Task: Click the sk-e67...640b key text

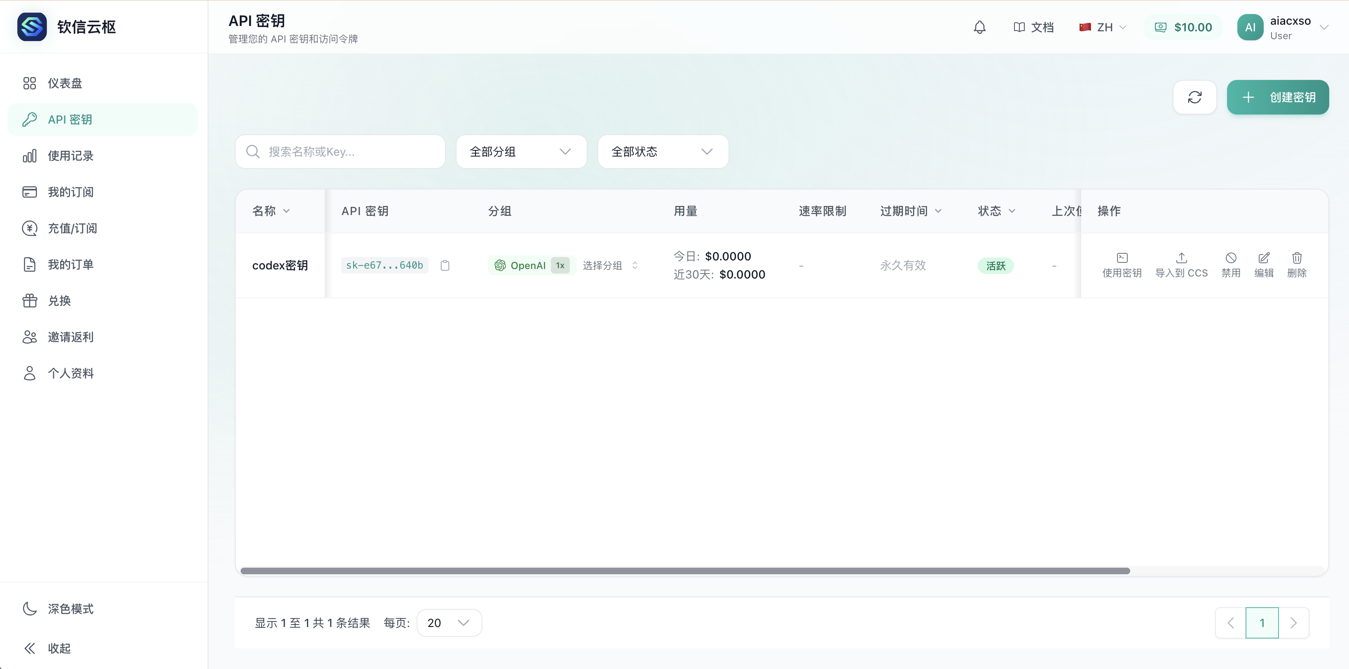Action: coord(384,265)
